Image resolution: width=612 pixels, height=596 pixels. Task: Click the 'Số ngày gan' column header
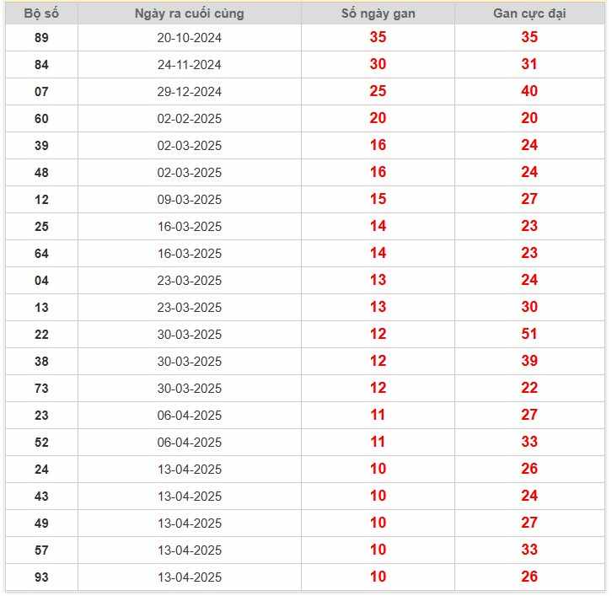[378, 13]
